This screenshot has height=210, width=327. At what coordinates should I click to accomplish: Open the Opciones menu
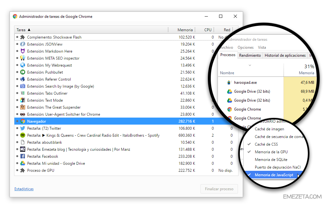[x=246, y=47]
